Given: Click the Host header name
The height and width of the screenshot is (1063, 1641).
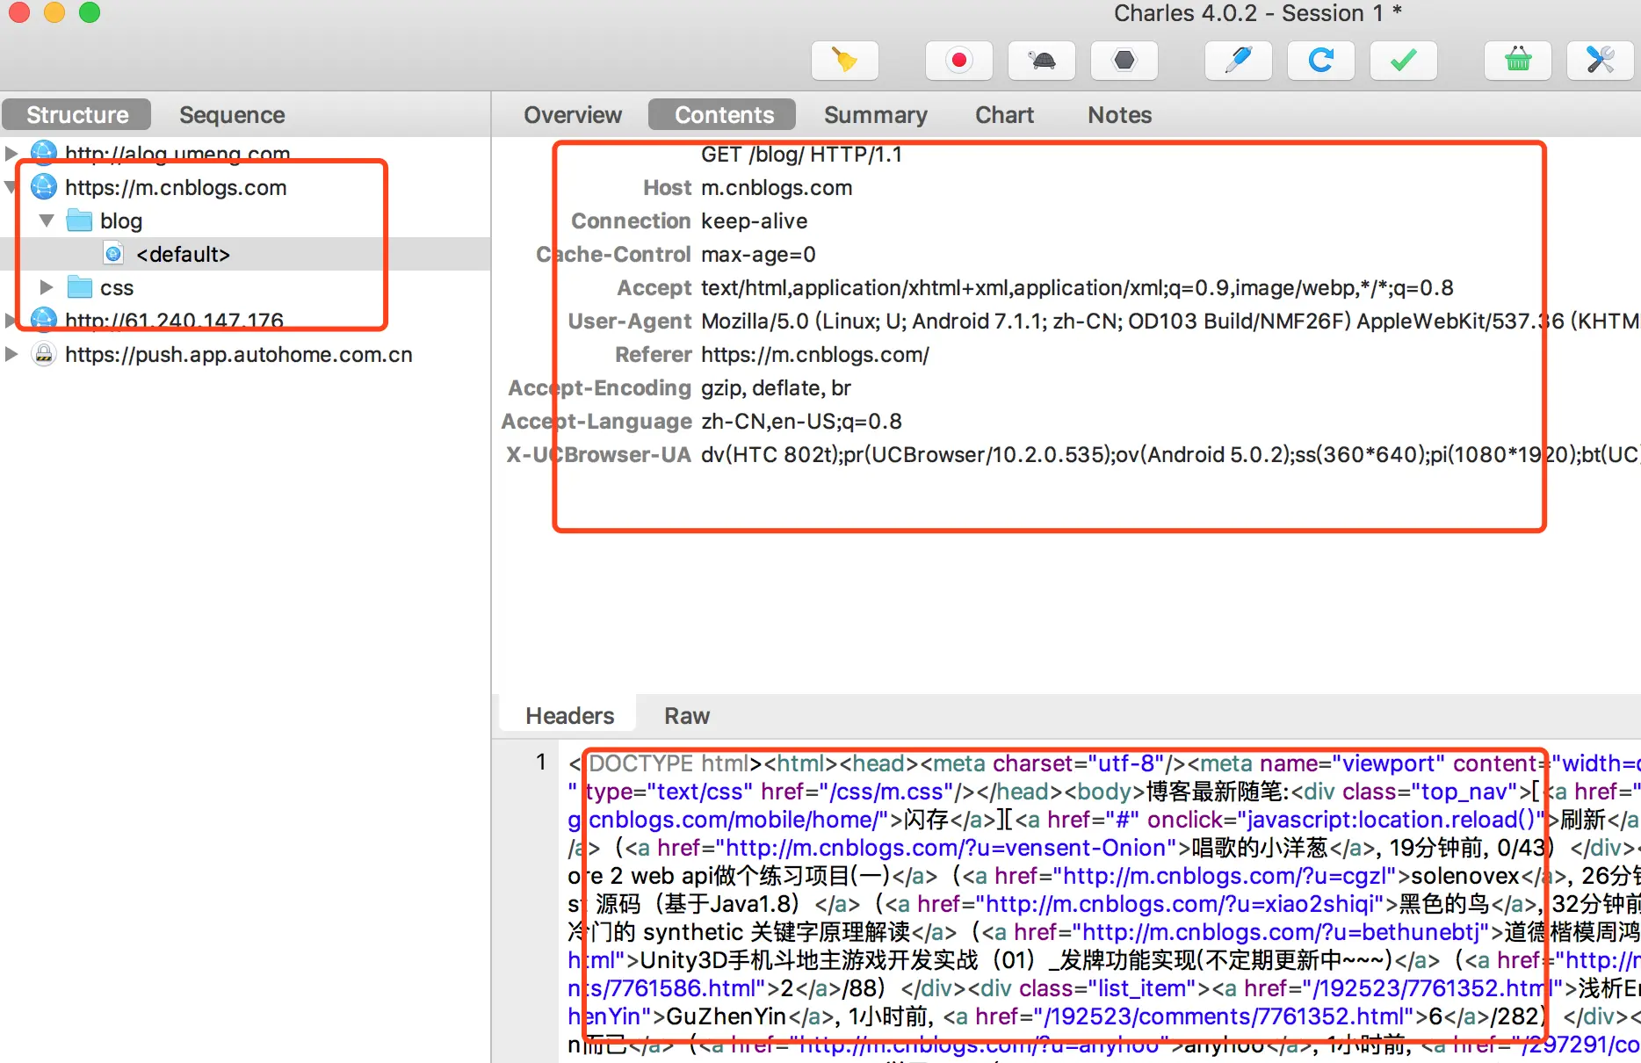Looking at the screenshot, I should click(x=668, y=188).
